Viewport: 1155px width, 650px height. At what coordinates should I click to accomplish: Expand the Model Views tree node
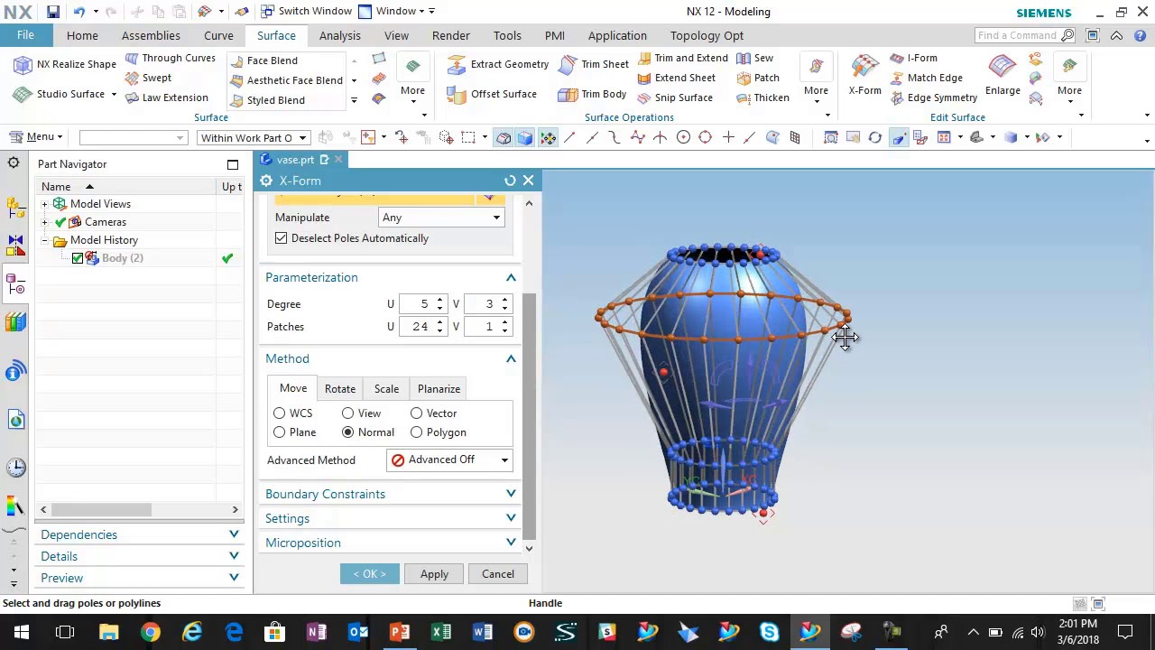click(44, 204)
